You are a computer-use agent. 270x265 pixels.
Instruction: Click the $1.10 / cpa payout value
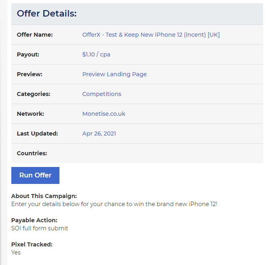tap(96, 54)
